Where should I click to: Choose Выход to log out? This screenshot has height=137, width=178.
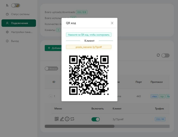19,41
